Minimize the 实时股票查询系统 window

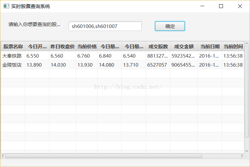coord(202,6)
